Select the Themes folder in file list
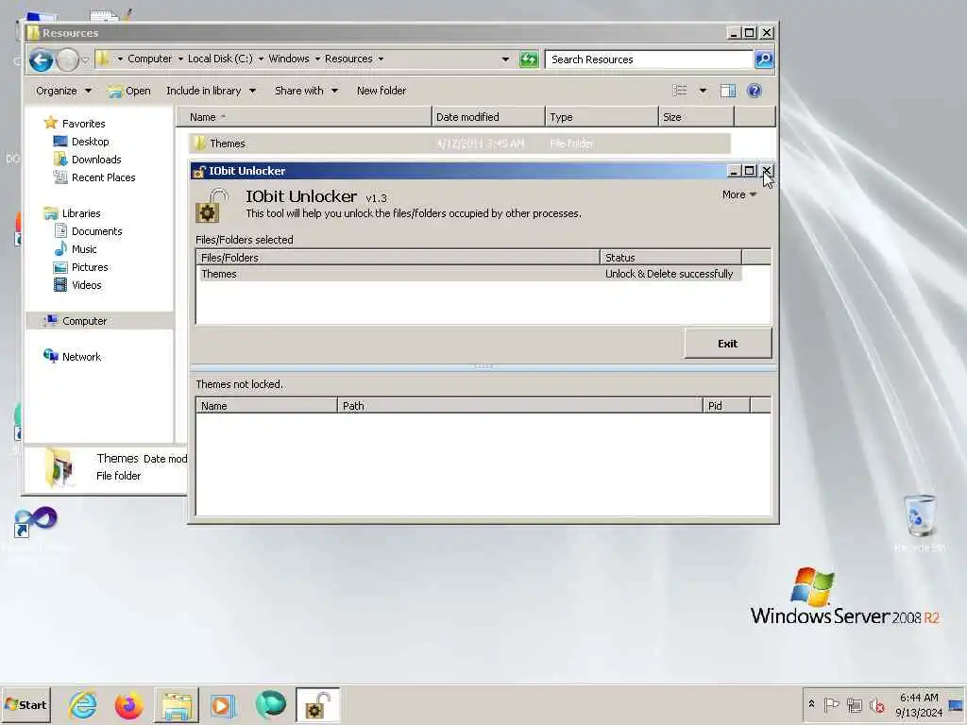Screen dimensions: 967x725 click(460, 143)
